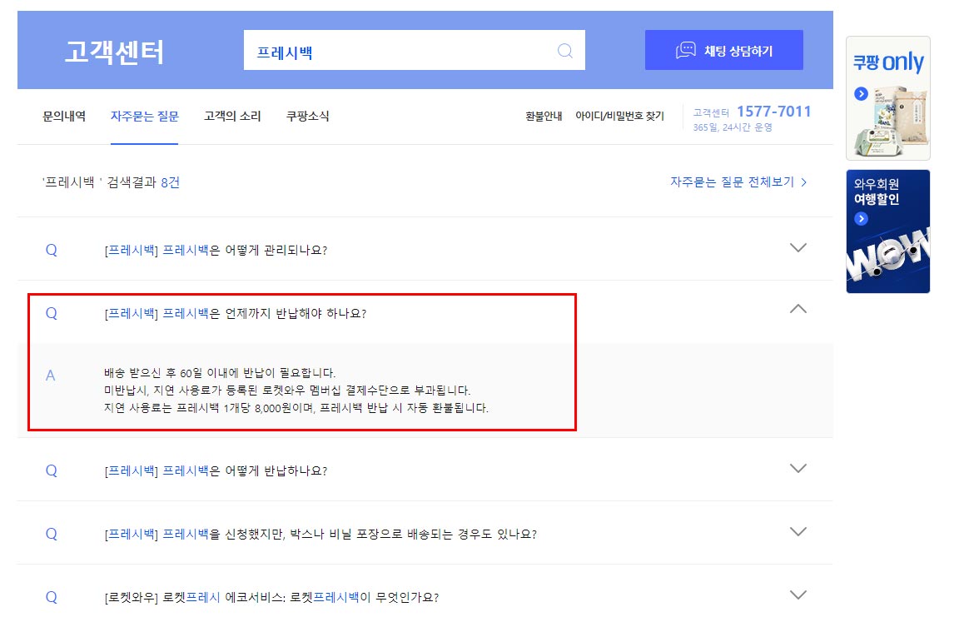Screen dimensions: 959x627
Task: Click the Q icon beside 어떻게 관리되나요 question
Action: (52, 250)
